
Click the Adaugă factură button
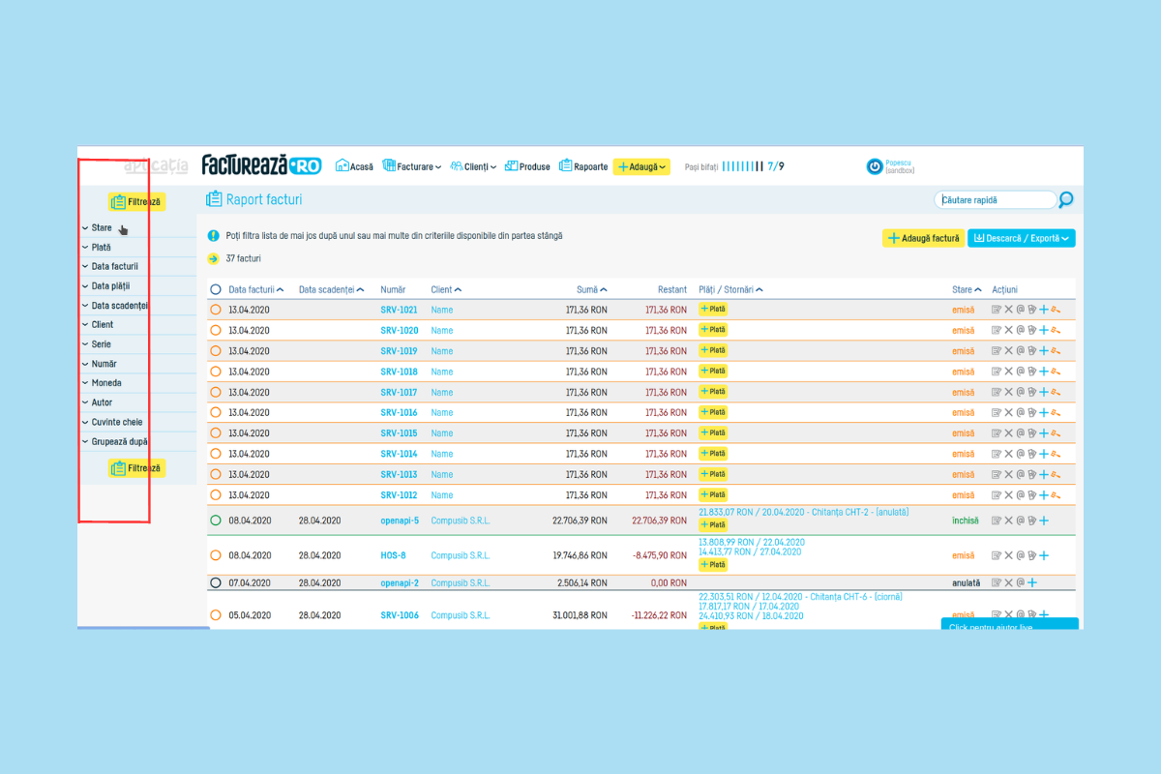point(922,238)
